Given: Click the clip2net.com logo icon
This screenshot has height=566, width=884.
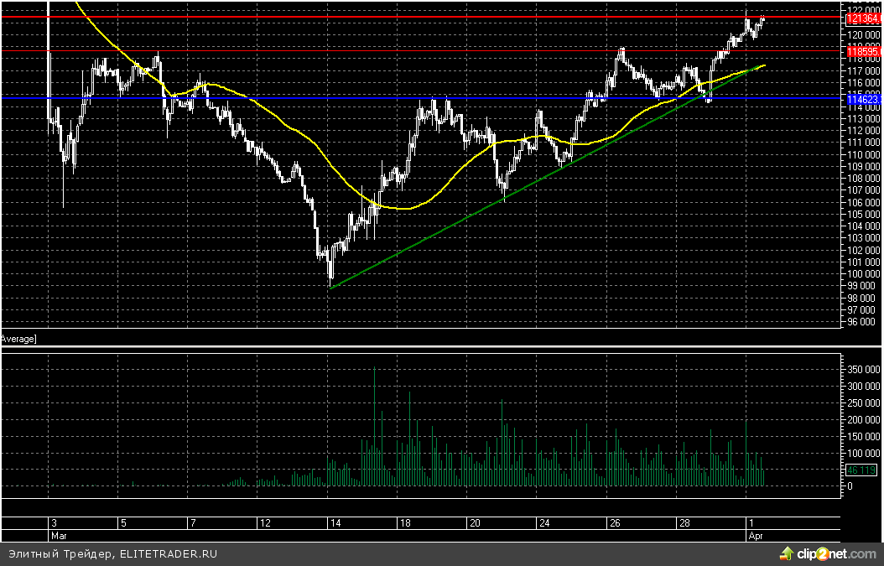Looking at the screenshot, I should (786, 553).
